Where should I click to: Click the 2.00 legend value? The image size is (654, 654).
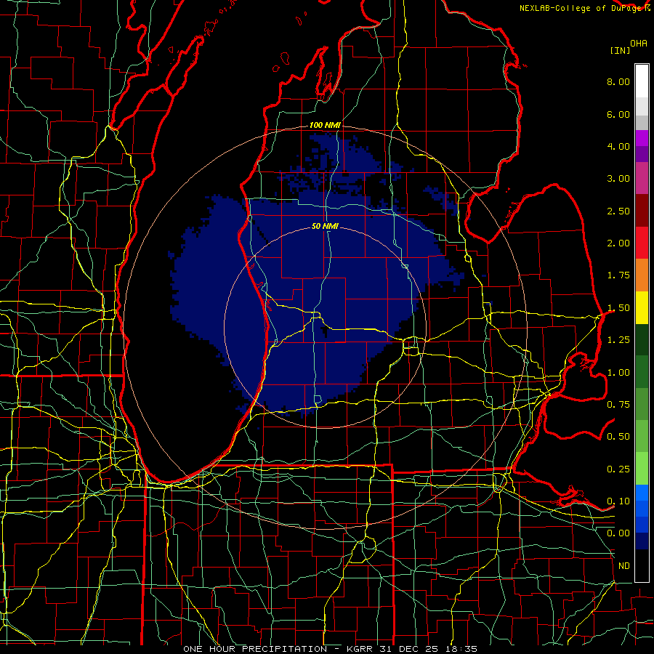pyautogui.click(x=618, y=243)
